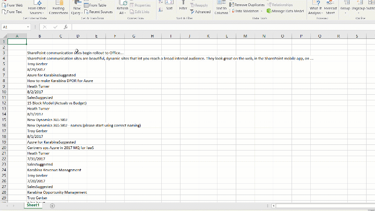
Task: Click the date cell '8/2/2017'
Action: tap(35, 92)
